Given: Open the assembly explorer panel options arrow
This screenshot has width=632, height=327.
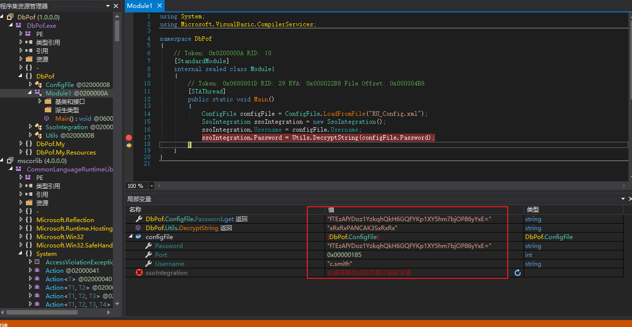Looking at the screenshot, I should click(108, 6).
